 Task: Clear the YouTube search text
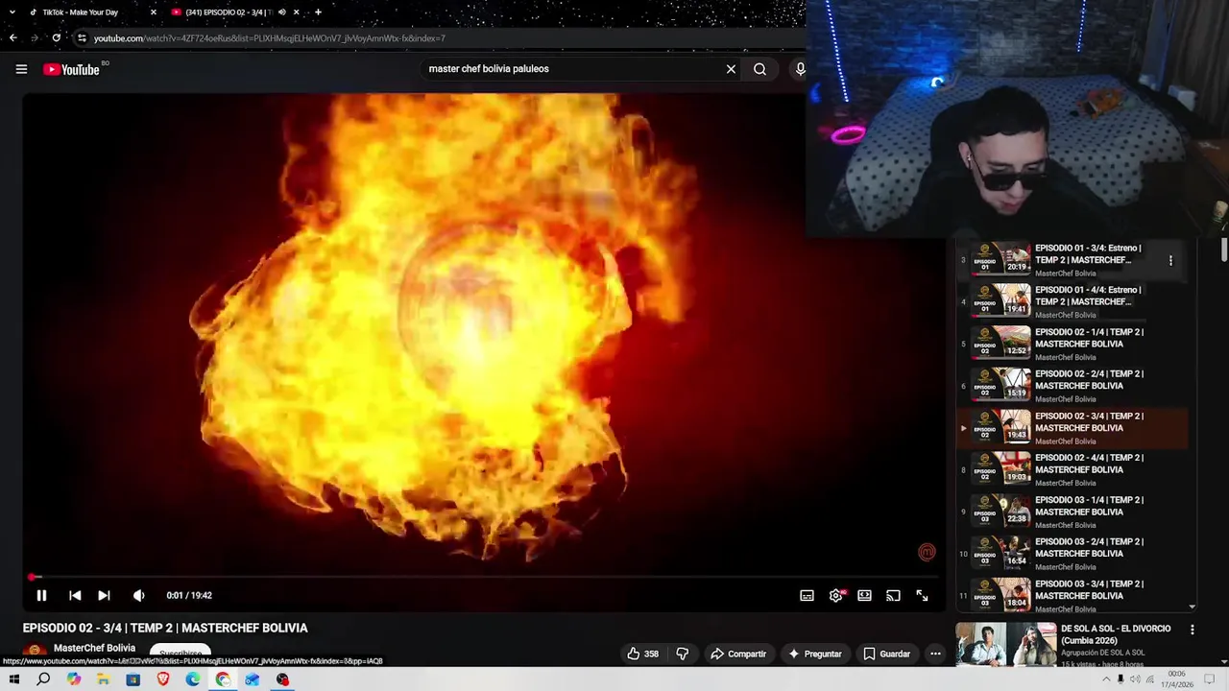(x=731, y=69)
